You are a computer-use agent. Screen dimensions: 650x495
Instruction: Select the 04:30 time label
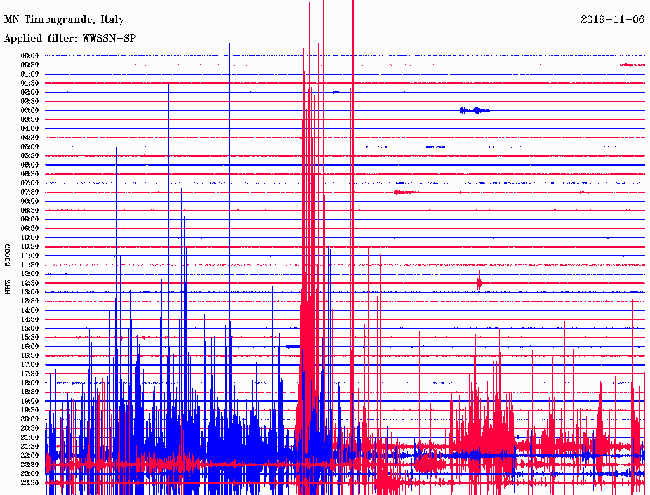pyautogui.click(x=30, y=137)
